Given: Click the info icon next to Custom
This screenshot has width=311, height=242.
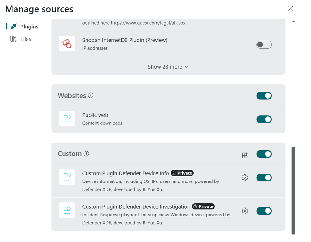Looking at the screenshot, I should 86,153.
